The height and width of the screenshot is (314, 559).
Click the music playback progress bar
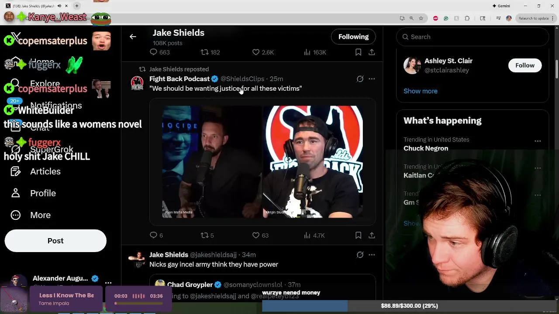(138, 303)
